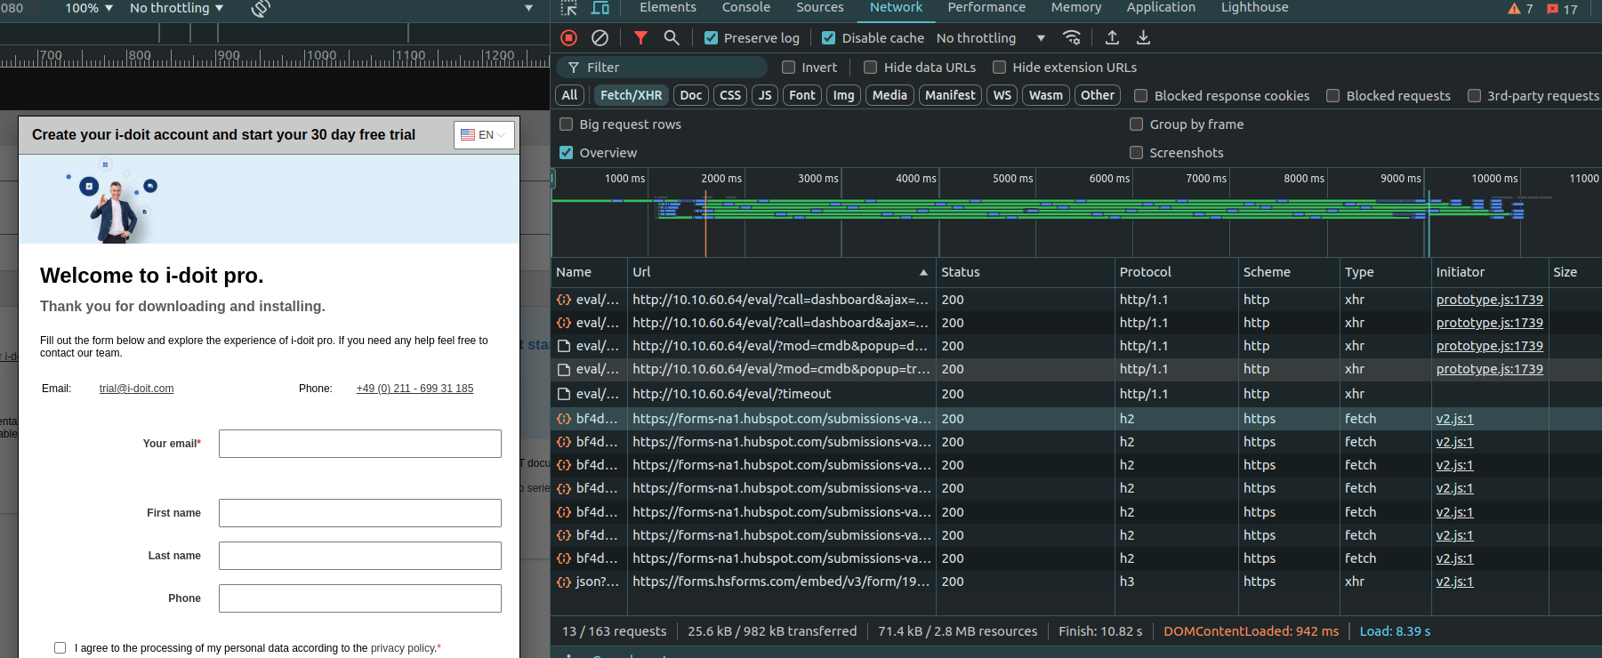Sort by the Url column header
This screenshot has height=658, width=1602.
pyautogui.click(x=781, y=272)
